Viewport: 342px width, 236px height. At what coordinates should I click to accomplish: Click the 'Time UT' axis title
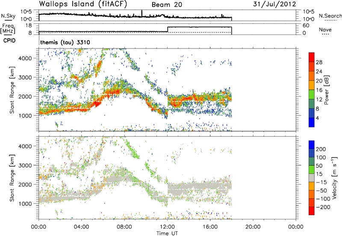pyautogui.click(x=167, y=233)
